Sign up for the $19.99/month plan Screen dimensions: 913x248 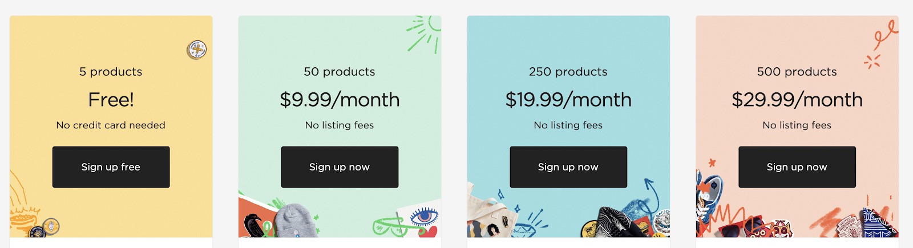pos(568,167)
